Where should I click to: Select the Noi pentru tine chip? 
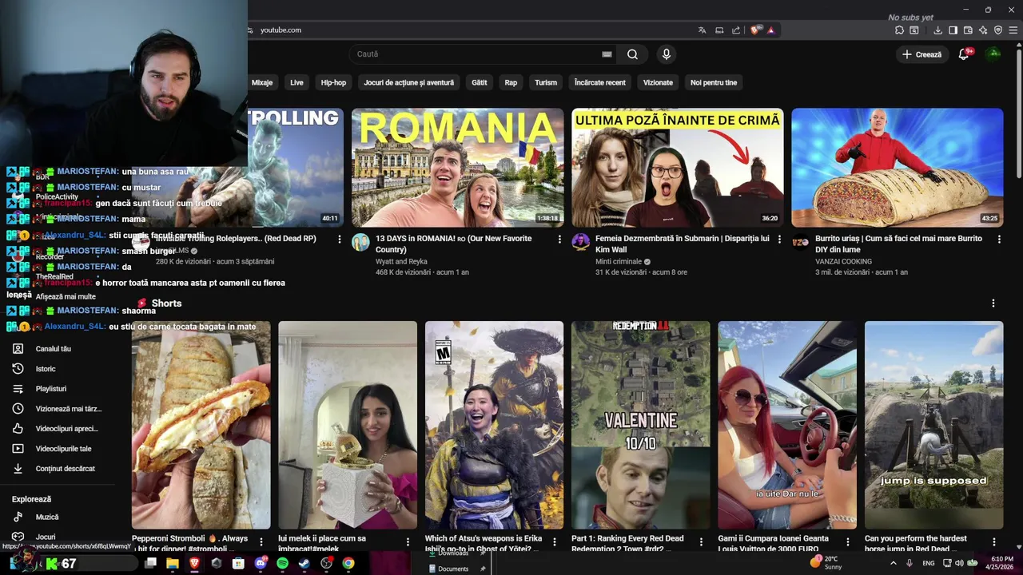(x=714, y=82)
